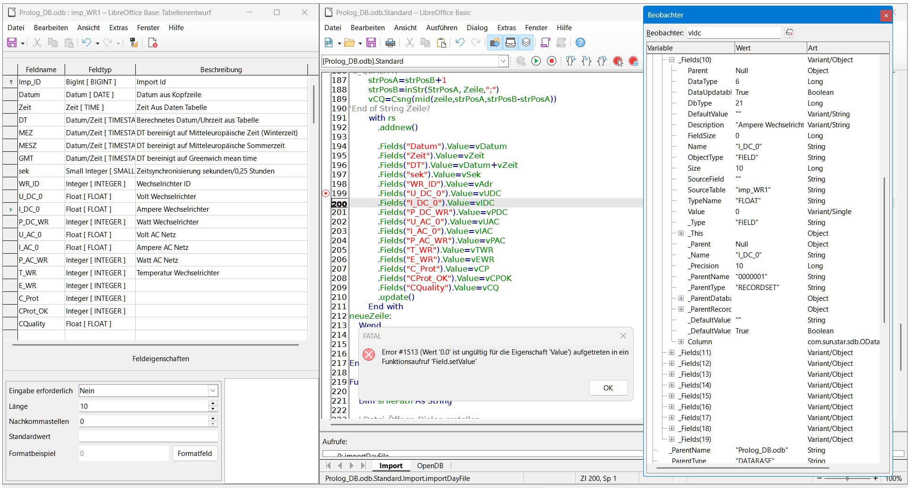Toggle the Object Catalog icon

tap(495, 43)
